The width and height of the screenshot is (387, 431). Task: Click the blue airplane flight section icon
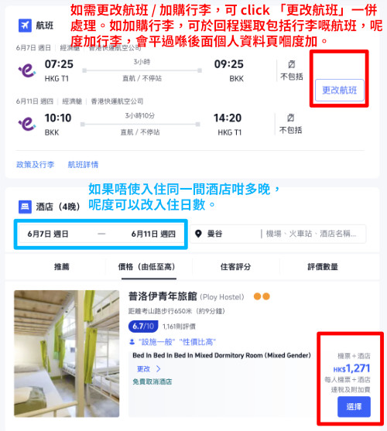[25, 26]
